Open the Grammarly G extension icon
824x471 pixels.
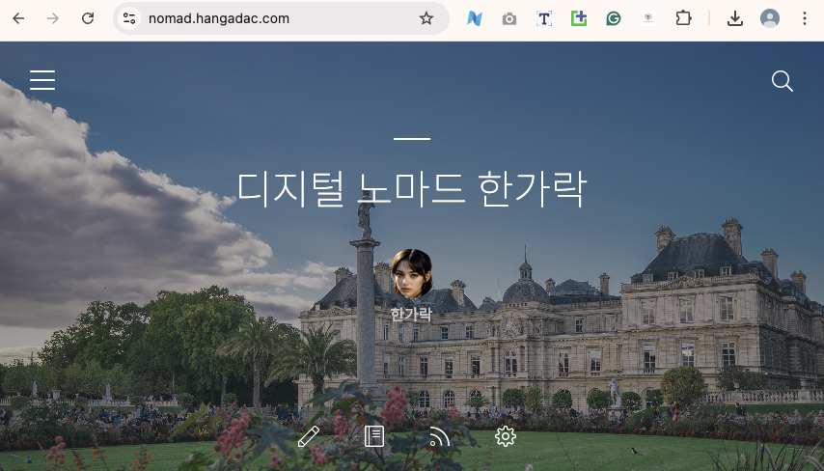pos(614,18)
